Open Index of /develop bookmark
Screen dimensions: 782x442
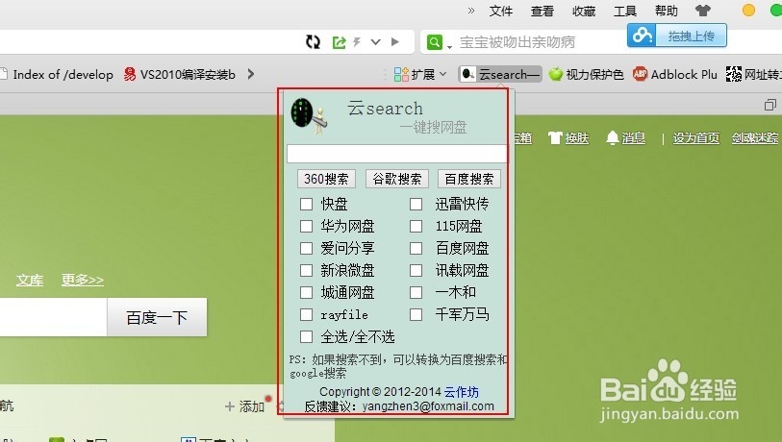57,75
